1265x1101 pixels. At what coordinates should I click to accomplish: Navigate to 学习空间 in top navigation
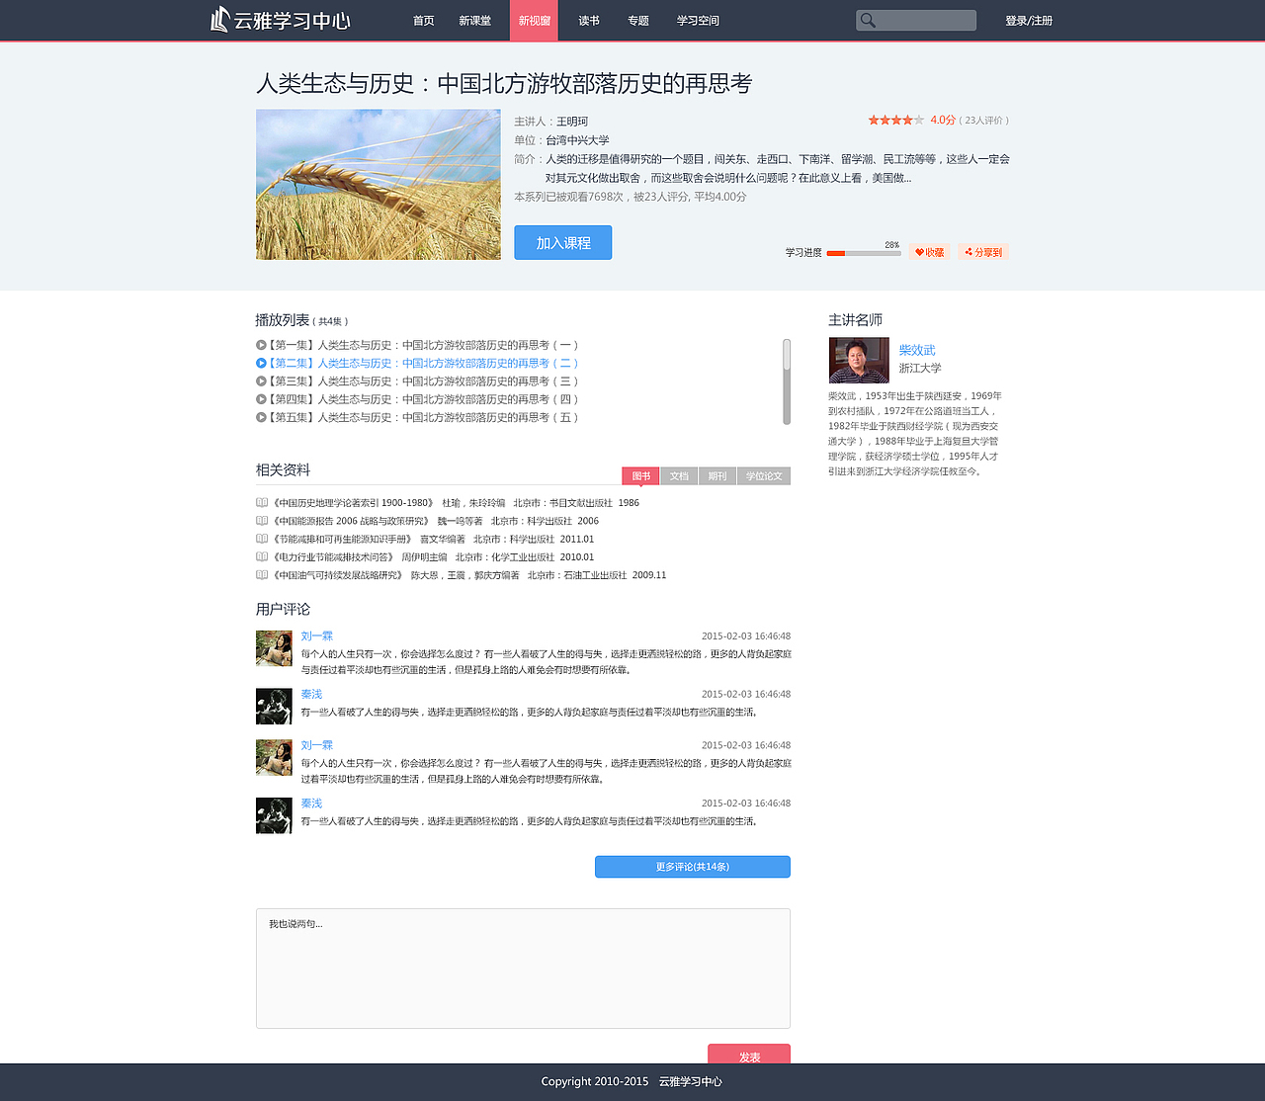click(698, 20)
